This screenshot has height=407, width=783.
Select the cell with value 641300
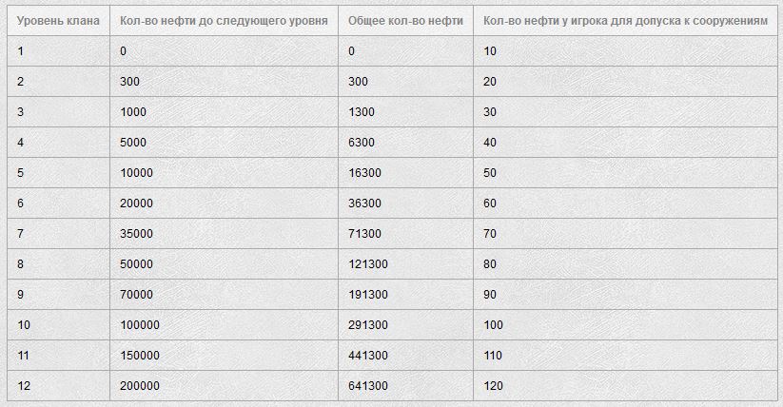405,385
